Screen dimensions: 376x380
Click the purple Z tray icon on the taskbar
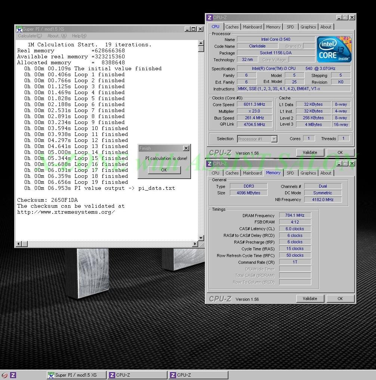[x=13, y=375]
